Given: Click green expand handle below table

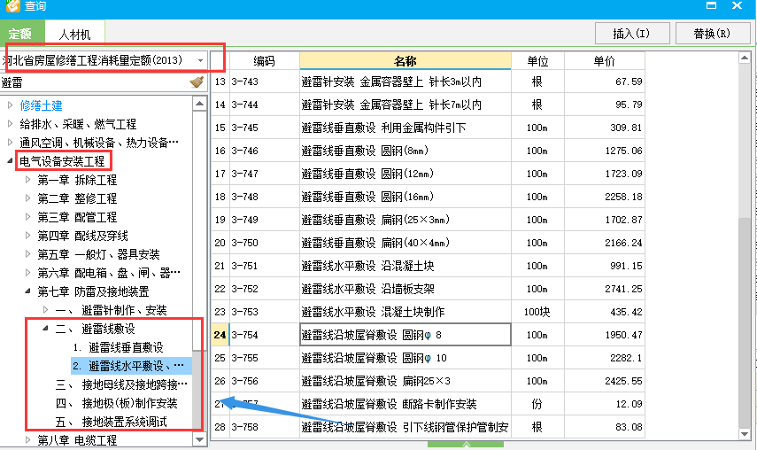Looking at the screenshot, I should [x=466, y=444].
